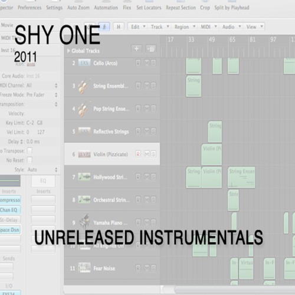Click the Orchestral Strings audio track icon
295x295 pixels.
[x=84, y=199]
